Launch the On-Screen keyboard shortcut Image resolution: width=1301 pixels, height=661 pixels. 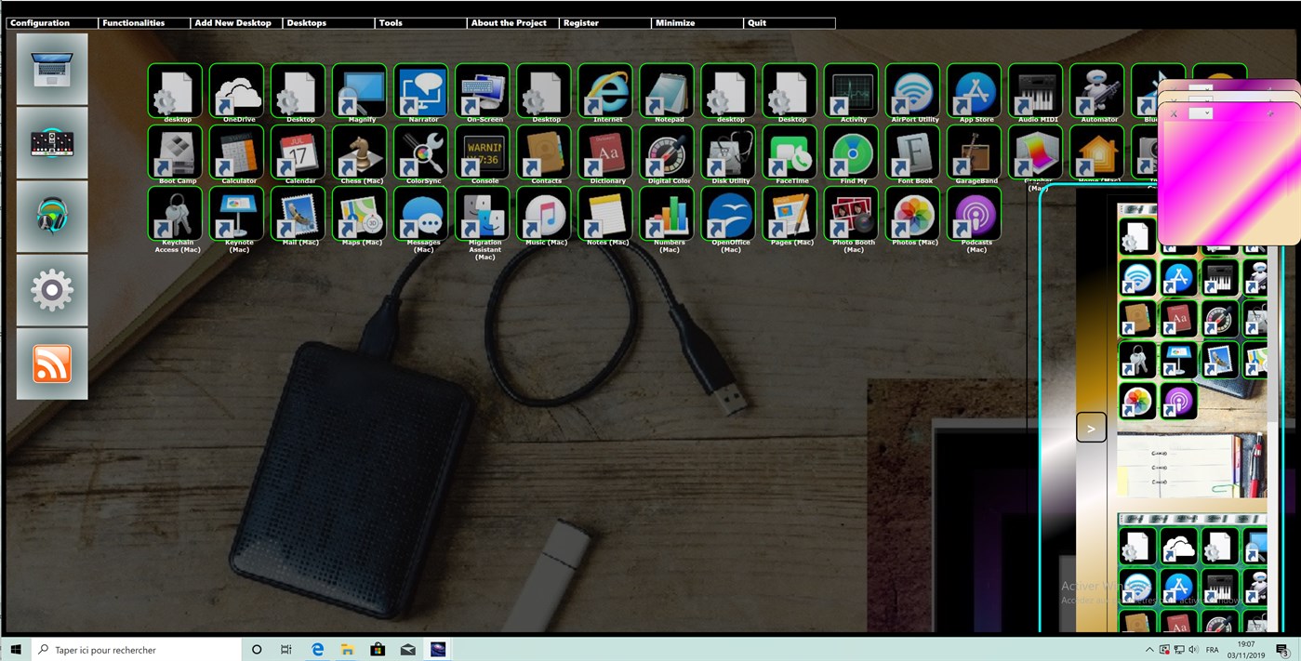point(484,90)
